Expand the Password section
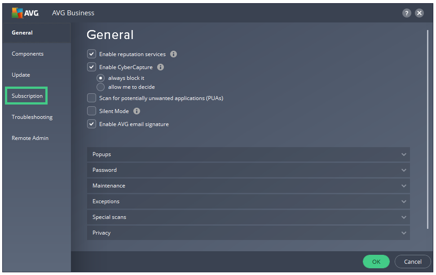The height and width of the screenshot is (275, 436). click(x=248, y=170)
